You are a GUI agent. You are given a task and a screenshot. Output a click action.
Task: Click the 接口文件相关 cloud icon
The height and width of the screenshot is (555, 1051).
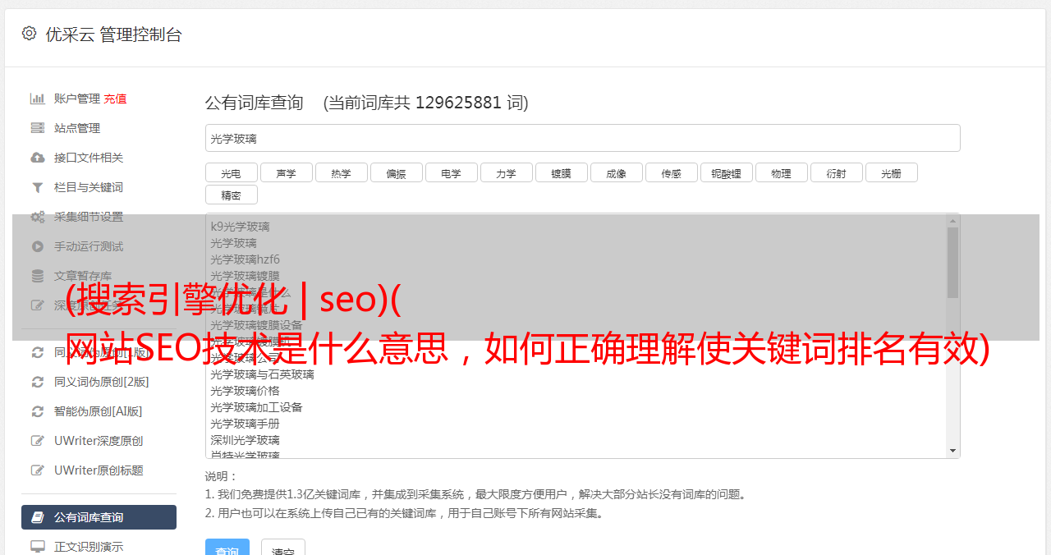tap(37, 158)
